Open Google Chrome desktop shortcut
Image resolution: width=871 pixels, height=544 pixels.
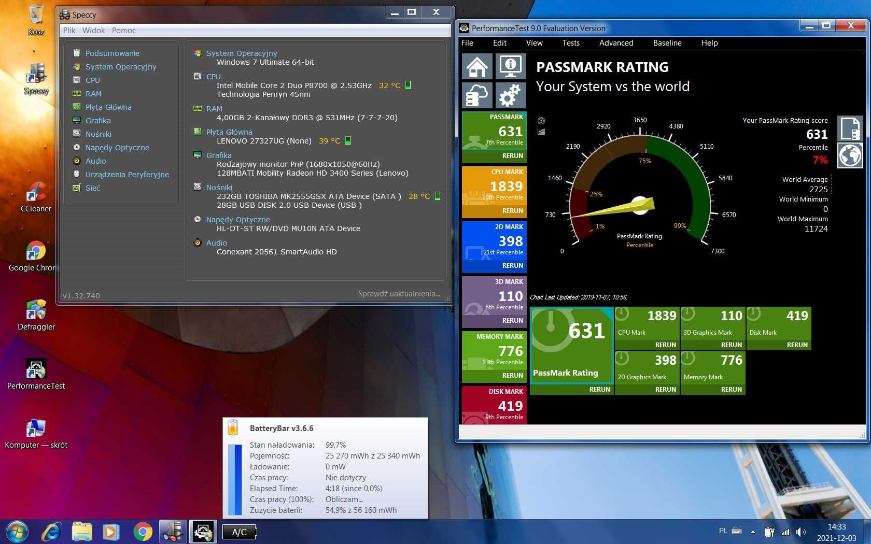click(x=32, y=256)
